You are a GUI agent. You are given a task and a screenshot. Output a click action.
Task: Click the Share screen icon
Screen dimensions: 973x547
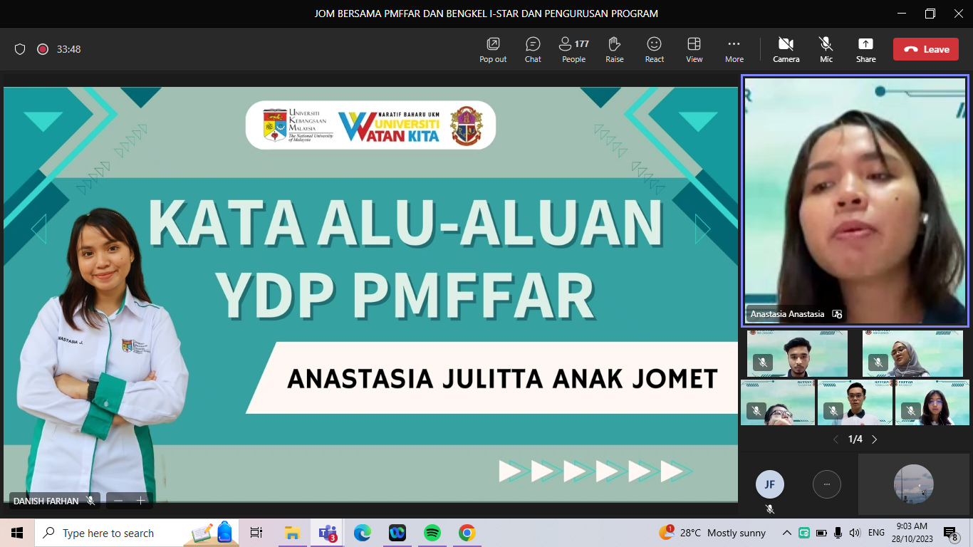click(865, 49)
